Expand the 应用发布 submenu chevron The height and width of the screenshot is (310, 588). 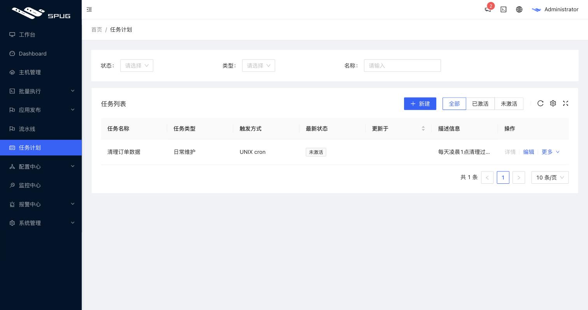(73, 110)
